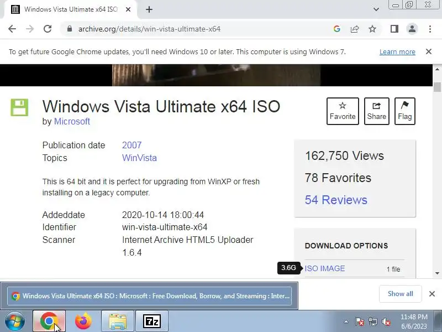Image resolution: width=442 pixels, height=332 pixels.
Task: Click the green floppy disk software icon
Action: coord(19,107)
